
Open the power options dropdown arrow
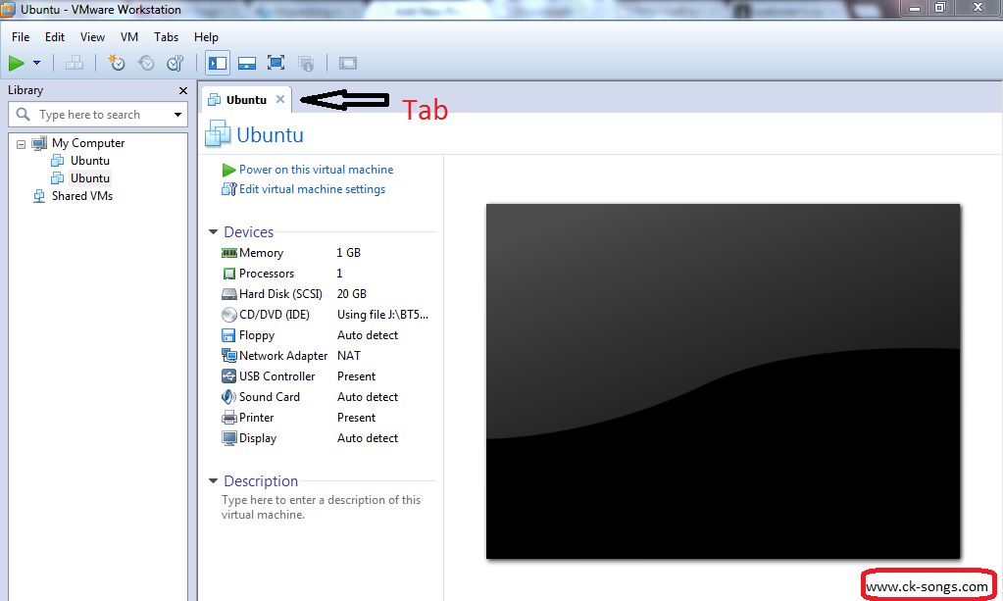click(36, 63)
